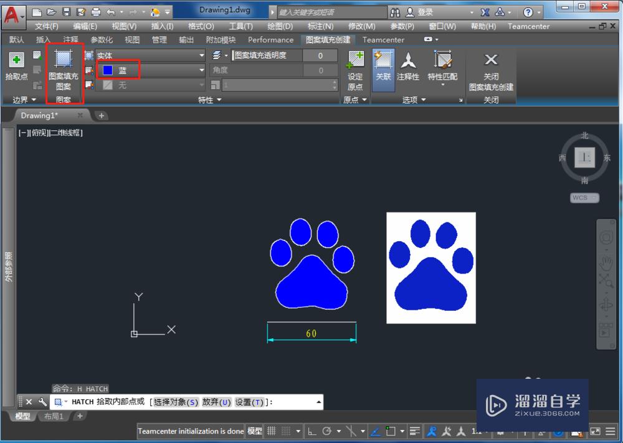Close hatch creation with the X icon
623x443 pixels.
(491, 60)
